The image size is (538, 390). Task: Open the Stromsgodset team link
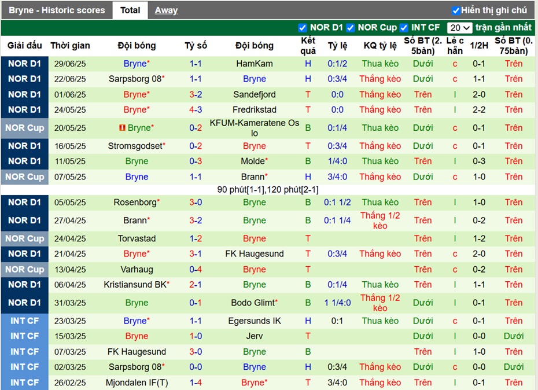pyautogui.click(x=137, y=146)
